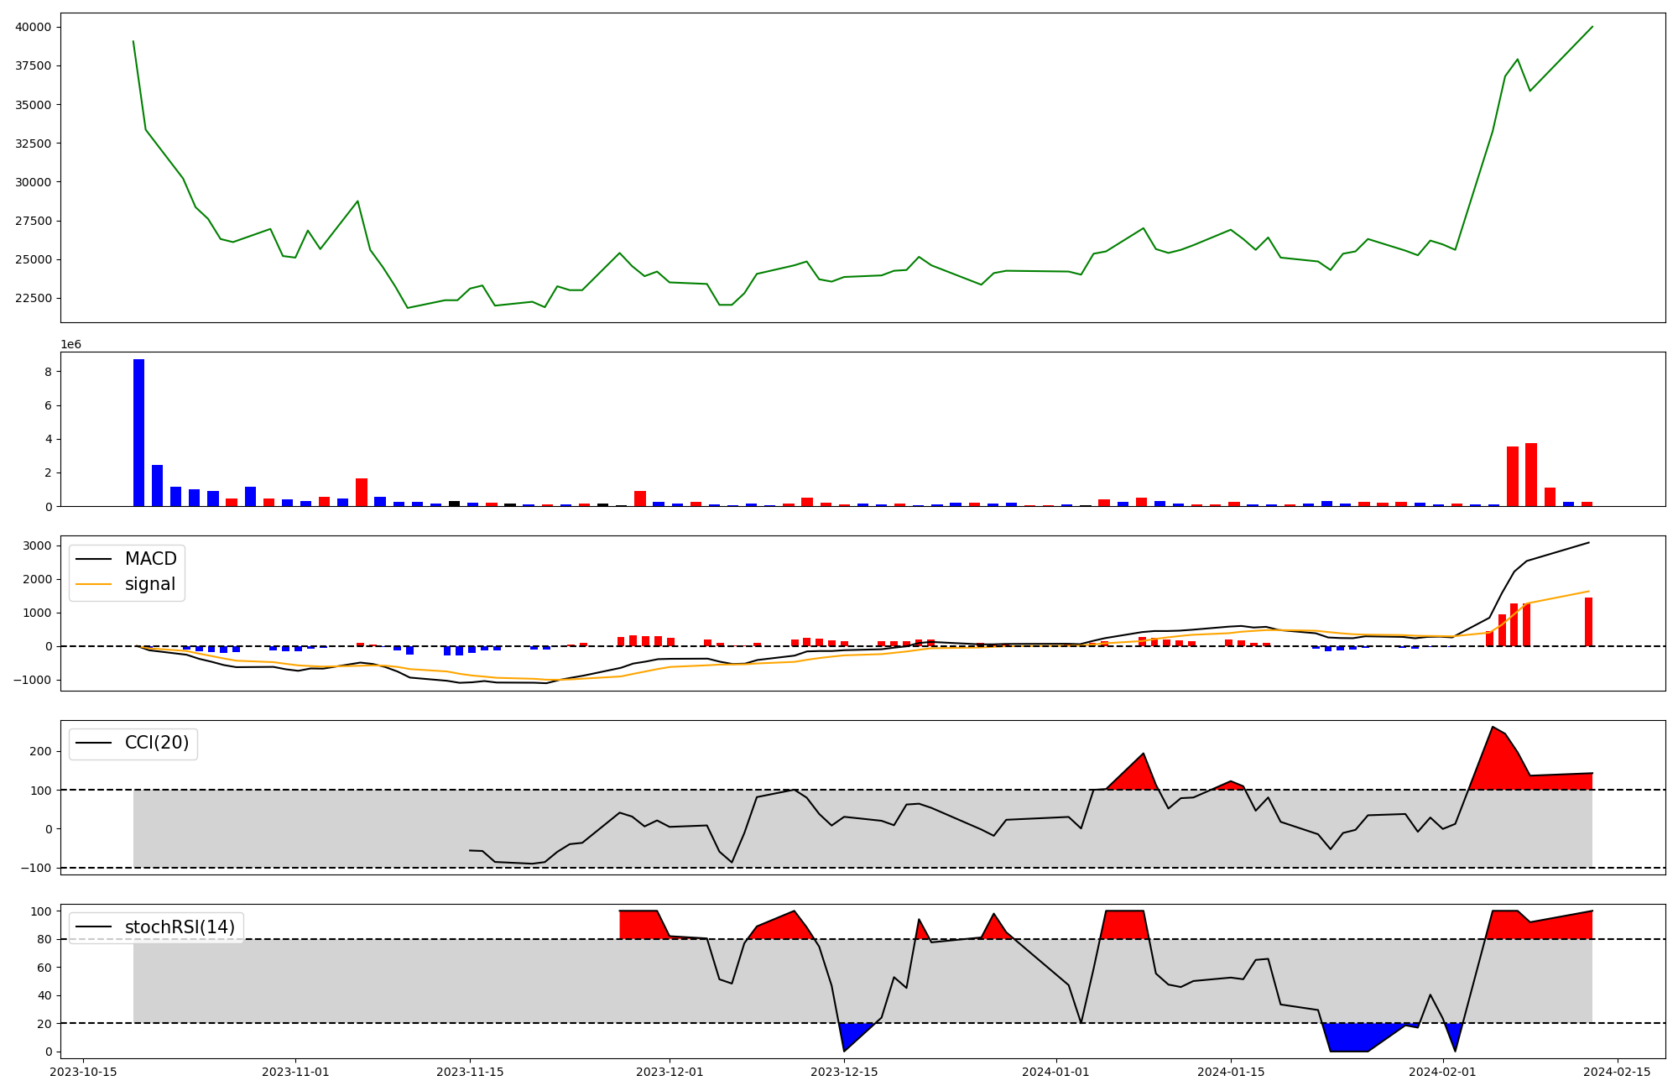This screenshot has height=1091, width=1678.
Task: Click the 40000 price axis tick label
Action: pos(33,27)
